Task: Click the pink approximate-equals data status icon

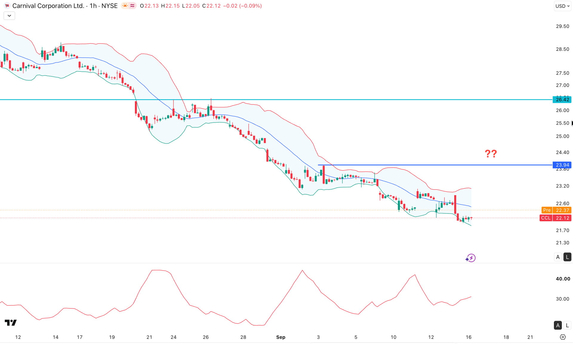Action: click(132, 6)
